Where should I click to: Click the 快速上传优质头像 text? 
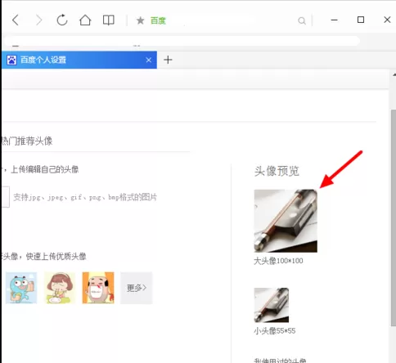point(56,257)
